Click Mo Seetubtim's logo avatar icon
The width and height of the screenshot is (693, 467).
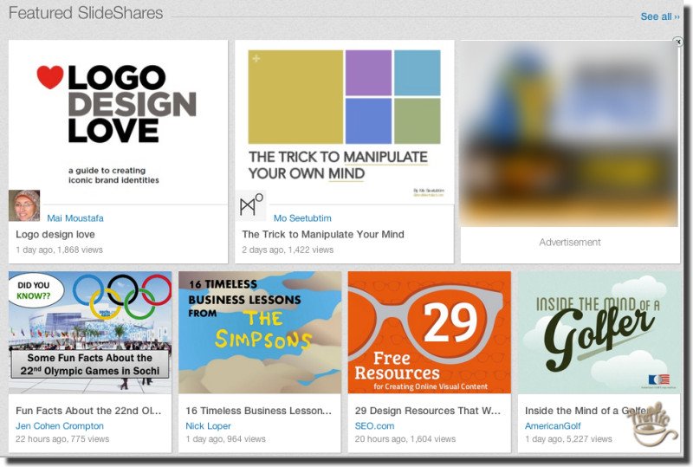coord(250,205)
